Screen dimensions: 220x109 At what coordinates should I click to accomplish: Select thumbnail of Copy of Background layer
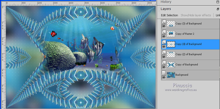click(x=171, y=65)
